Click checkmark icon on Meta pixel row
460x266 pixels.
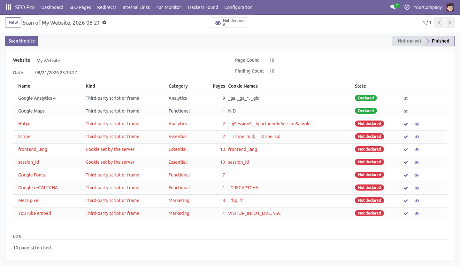click(406, 201)
